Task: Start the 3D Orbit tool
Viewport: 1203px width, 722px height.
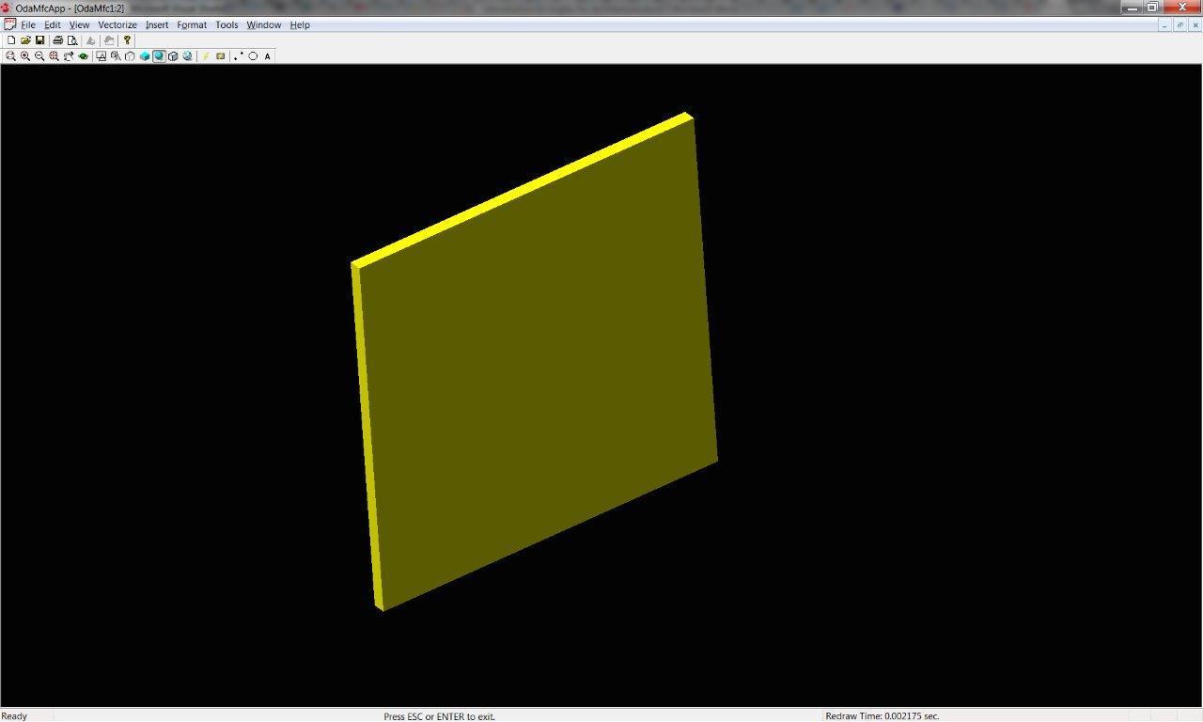Action: pyautogui.click(x=69, y=55)
